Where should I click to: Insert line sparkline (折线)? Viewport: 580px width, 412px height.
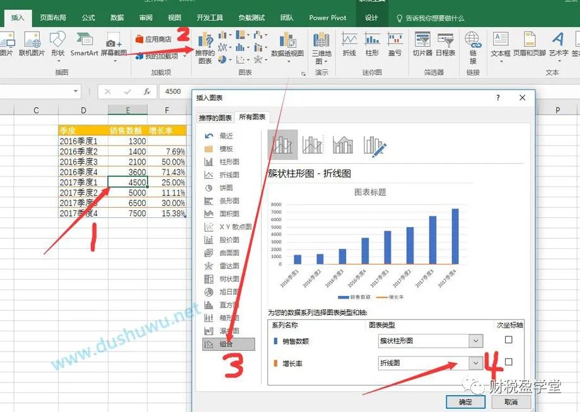349,44
